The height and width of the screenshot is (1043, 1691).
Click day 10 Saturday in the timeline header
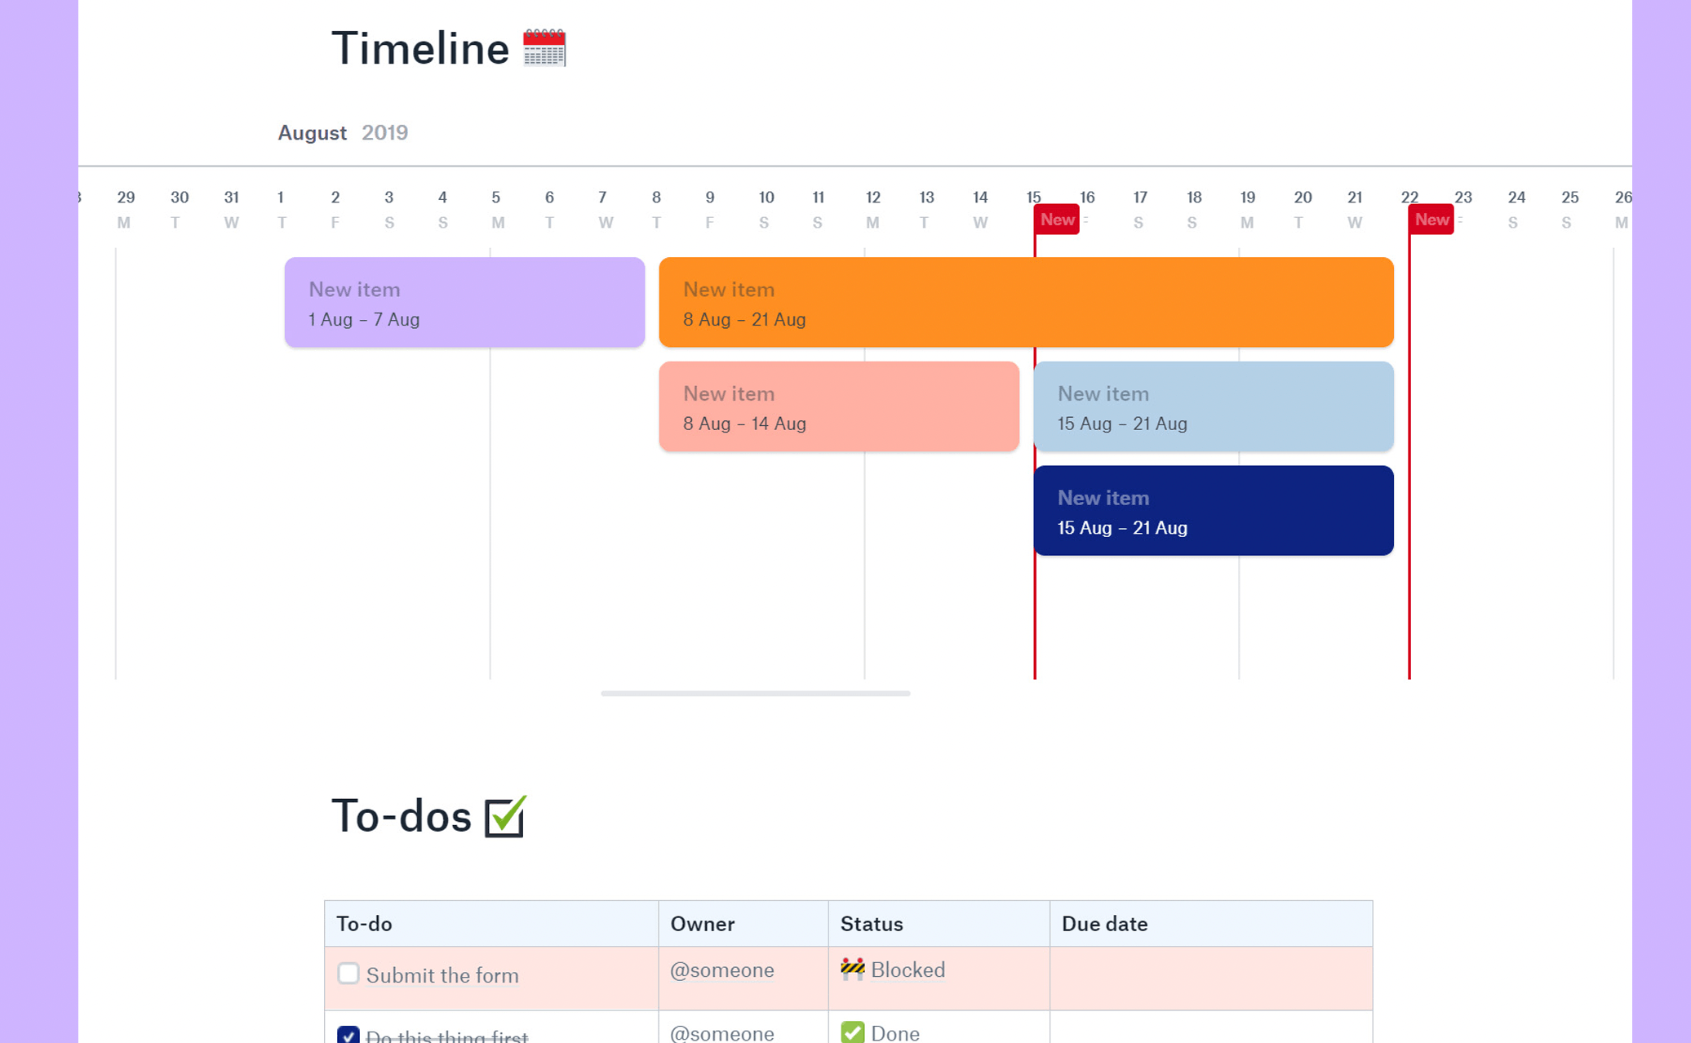coord(766,209)
